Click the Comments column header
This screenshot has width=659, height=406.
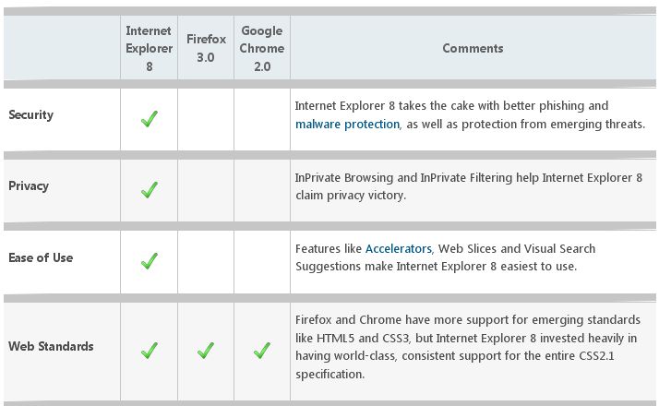pyautogui.click(x=473, y=48)
